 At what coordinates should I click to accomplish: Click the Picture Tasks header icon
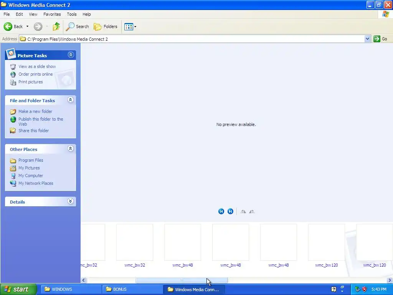11,54
